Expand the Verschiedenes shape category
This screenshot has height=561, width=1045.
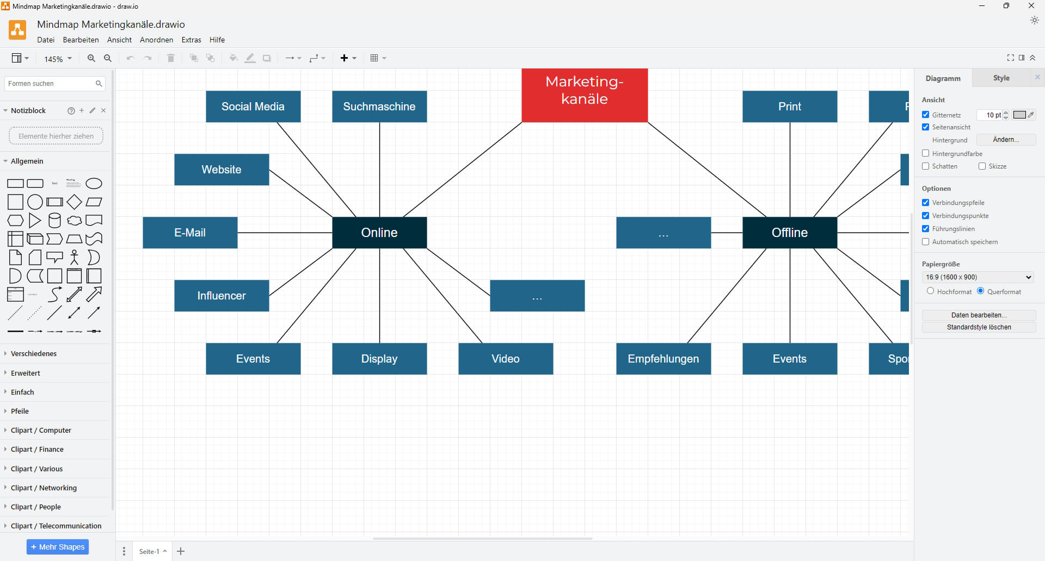[34, 354]
